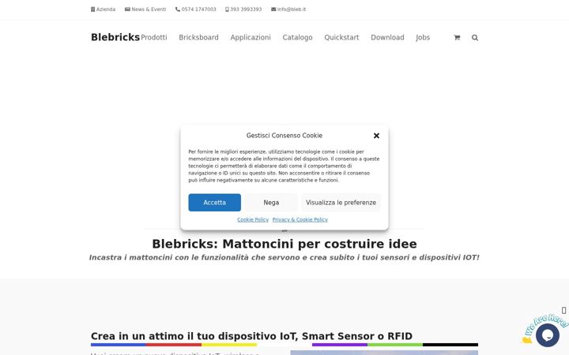The width and height of the screenshot is (569, 355).
Task: Open the Bricksboard menu item
Action: click(x=198, y=37)
